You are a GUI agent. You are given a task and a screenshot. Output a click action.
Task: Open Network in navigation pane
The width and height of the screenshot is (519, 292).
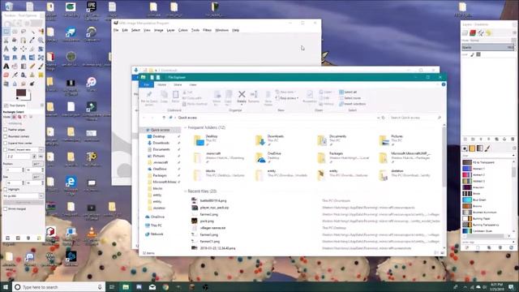154,234
